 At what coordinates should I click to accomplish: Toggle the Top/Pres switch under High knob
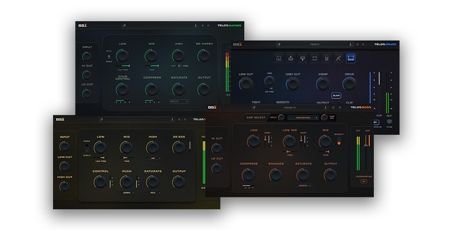179,66
